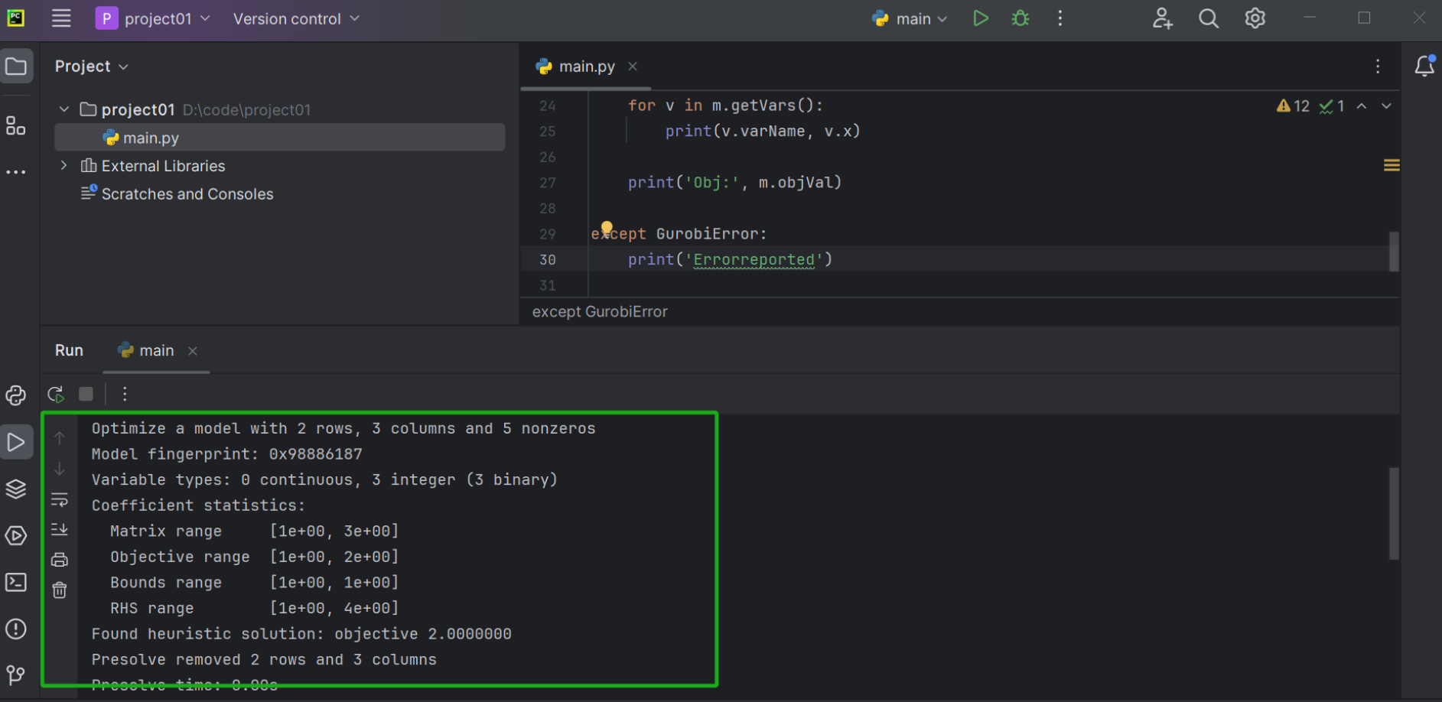This screenshot has width=1442, height=702.
Task: Open the Version control dropdown
Action: [296, 18]
